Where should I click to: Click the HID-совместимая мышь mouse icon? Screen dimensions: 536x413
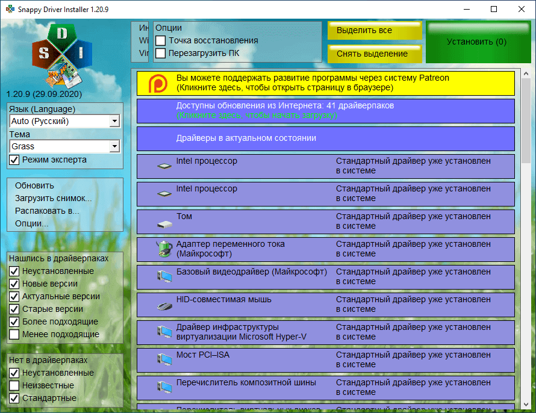(x=164, y=306)
